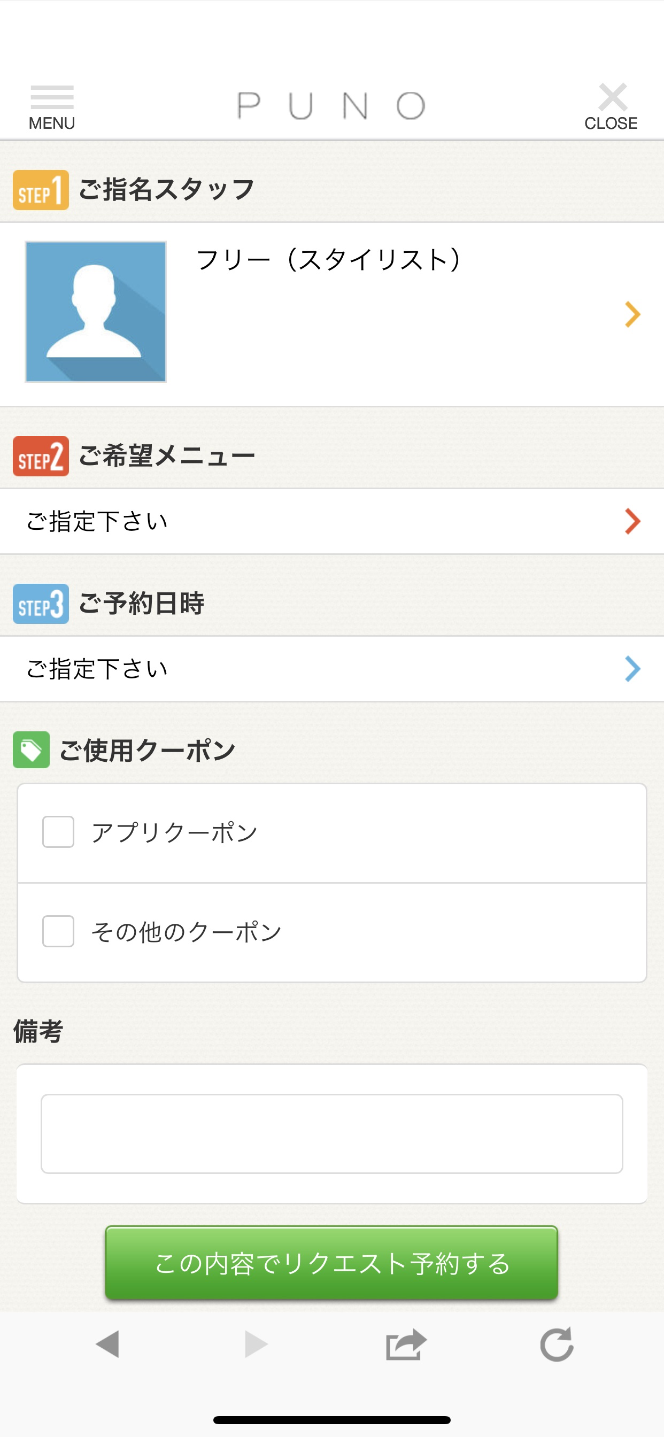Viewport: 664px width, 1437px height.
Task: Reload the page with the refresh icon
Action: pyautogui.click(x=557, y=1344)
